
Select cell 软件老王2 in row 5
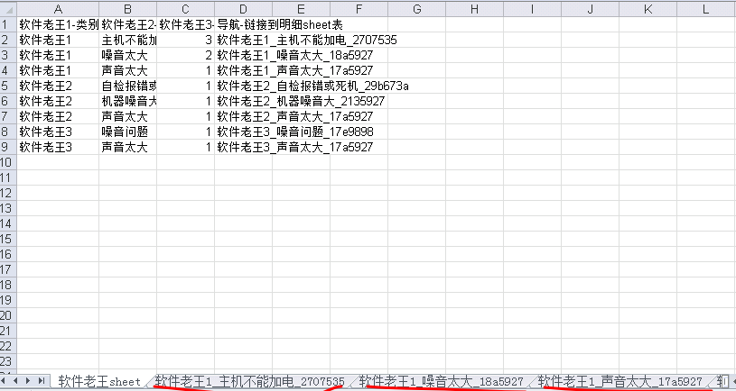click(x=58, y=86)
